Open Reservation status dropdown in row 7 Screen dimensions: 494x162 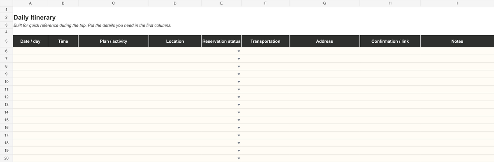coord(238,59)
